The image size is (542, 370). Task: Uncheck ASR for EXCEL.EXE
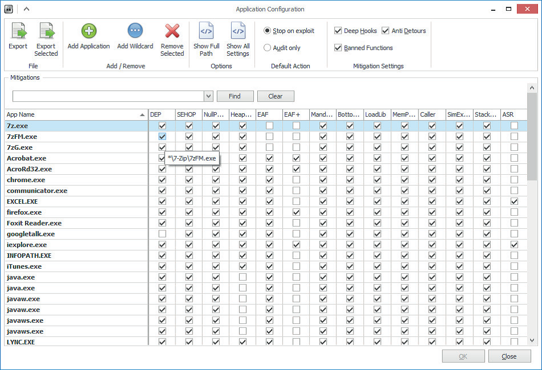coord(514,202)
